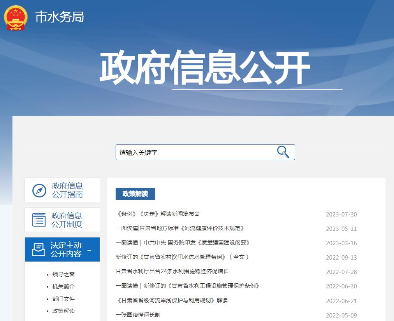Screen dimensions: 394x321
Task: Open the 政府信息公开指南 menu item
Action: (67, 190)
